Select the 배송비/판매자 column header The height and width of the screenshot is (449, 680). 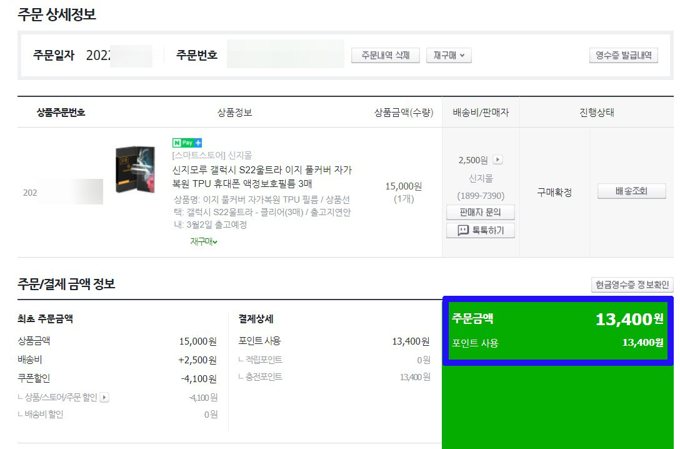[481, 113]
